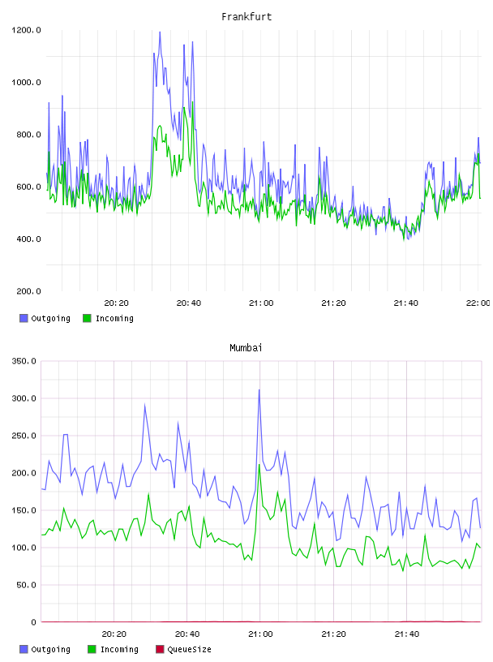This screenshot has height=662, width=493.
Task: Click the Incoming label in Frankfurt legend
Action: [114, 318]
